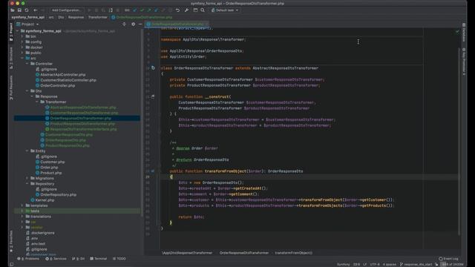Viewport: 475px width, 267px height.
Task: Click the Search Everywhere magnifier icon
Action: [x=203, y=10]
